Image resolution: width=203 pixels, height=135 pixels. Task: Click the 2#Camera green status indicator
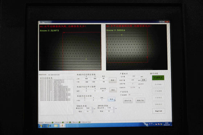(63, 122)
